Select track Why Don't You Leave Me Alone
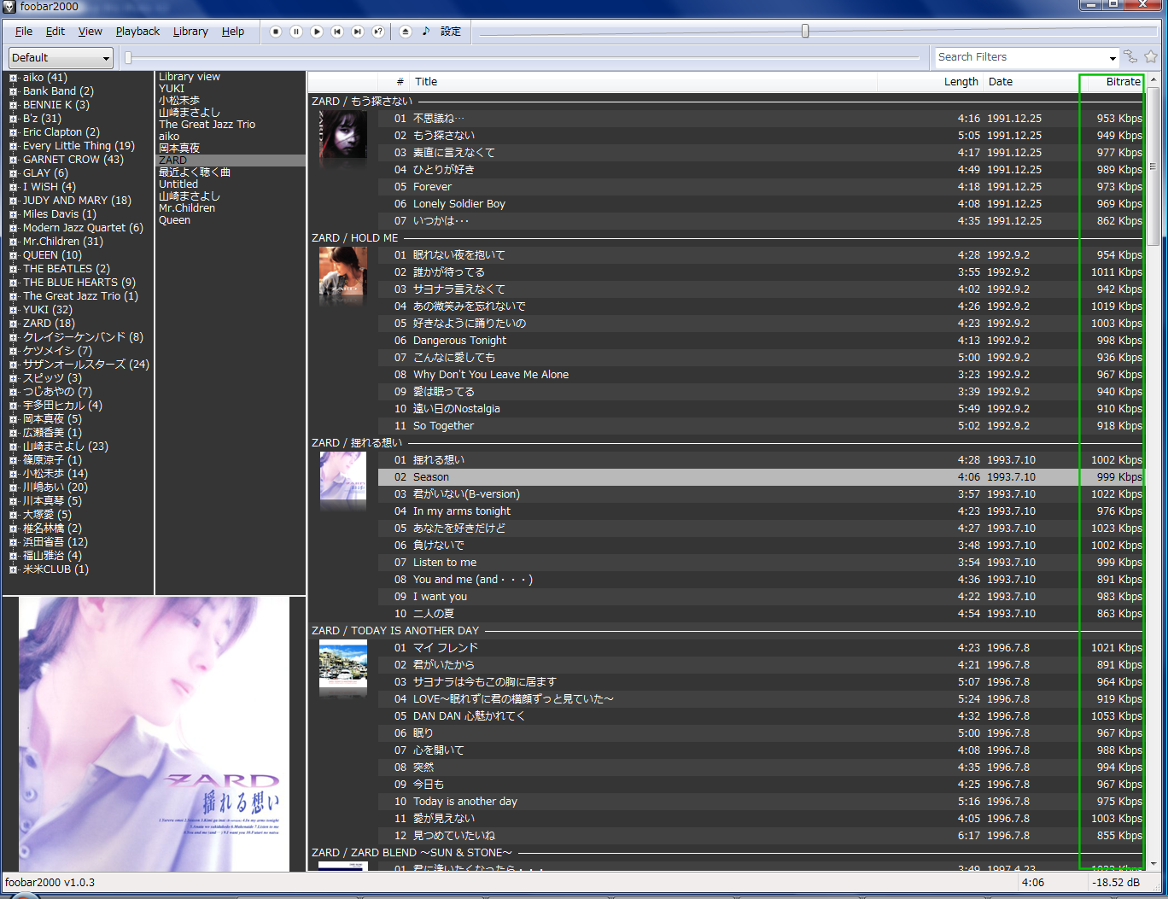 (761, 375)
